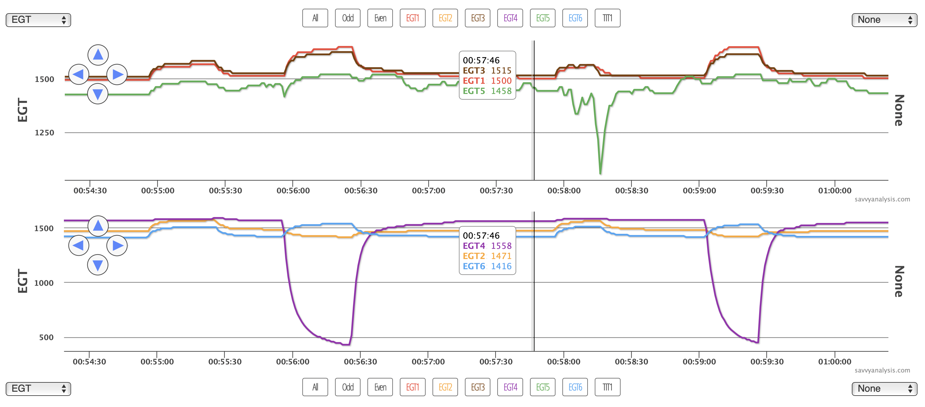
Task: Click the top chart cursor line at 00:57:46
Action: (x=534, y=110)
